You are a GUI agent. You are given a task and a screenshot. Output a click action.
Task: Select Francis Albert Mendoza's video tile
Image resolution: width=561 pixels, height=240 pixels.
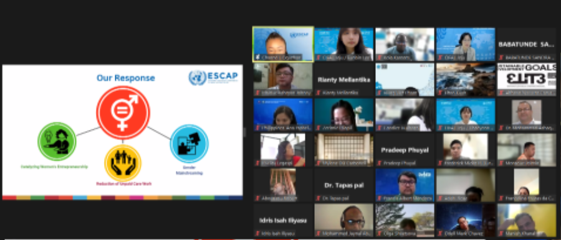[405, 185]
